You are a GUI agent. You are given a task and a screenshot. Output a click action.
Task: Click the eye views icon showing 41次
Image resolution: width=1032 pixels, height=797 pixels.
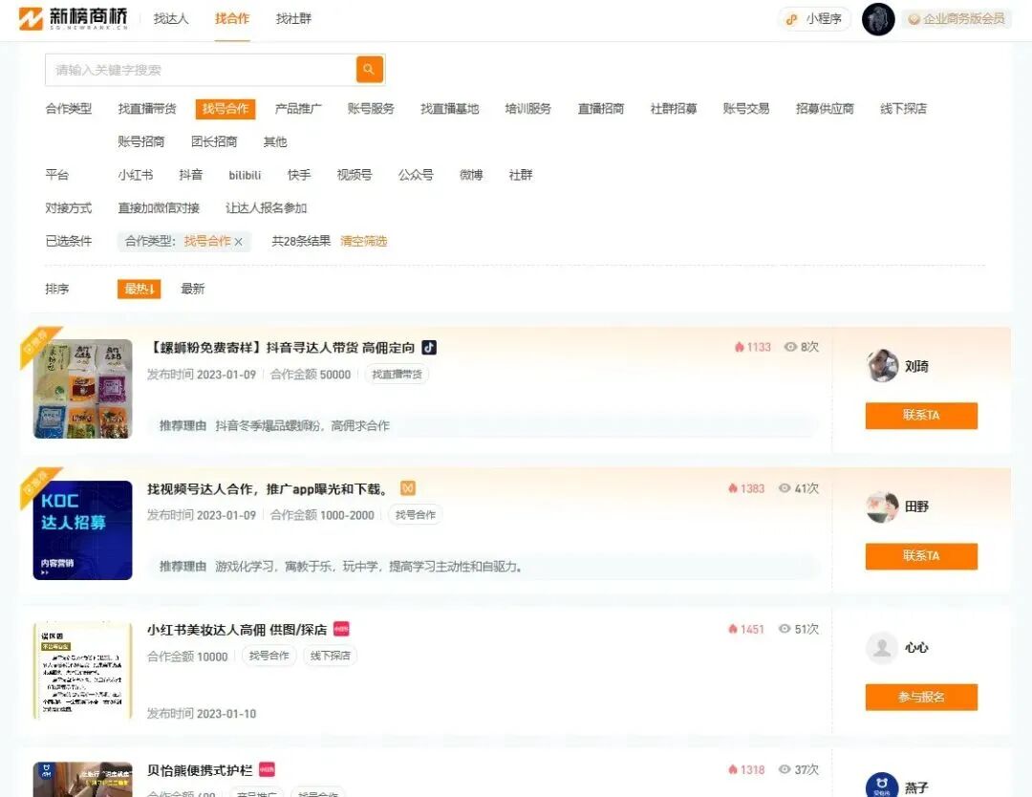point(785,488)
